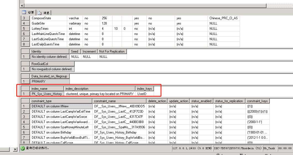Image resolution: width=293 pixels, height=155 pixels.
Task: Click the index_name column header
Action: click(47, 89)
